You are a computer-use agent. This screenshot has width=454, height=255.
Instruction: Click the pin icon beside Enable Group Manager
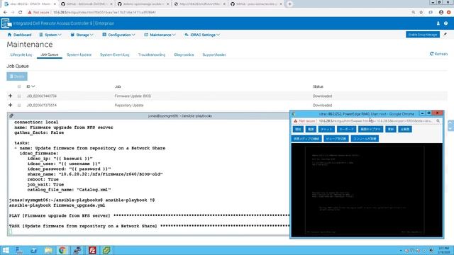pyautogui.click(x=445, y=35)
